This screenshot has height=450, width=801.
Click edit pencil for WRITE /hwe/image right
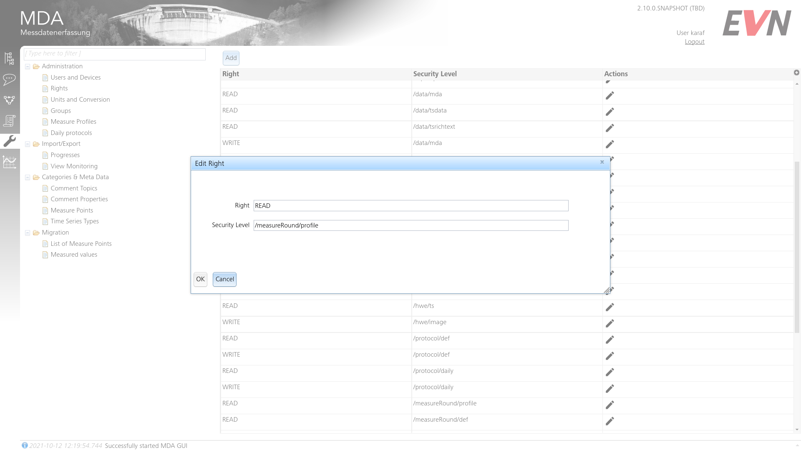610,323
